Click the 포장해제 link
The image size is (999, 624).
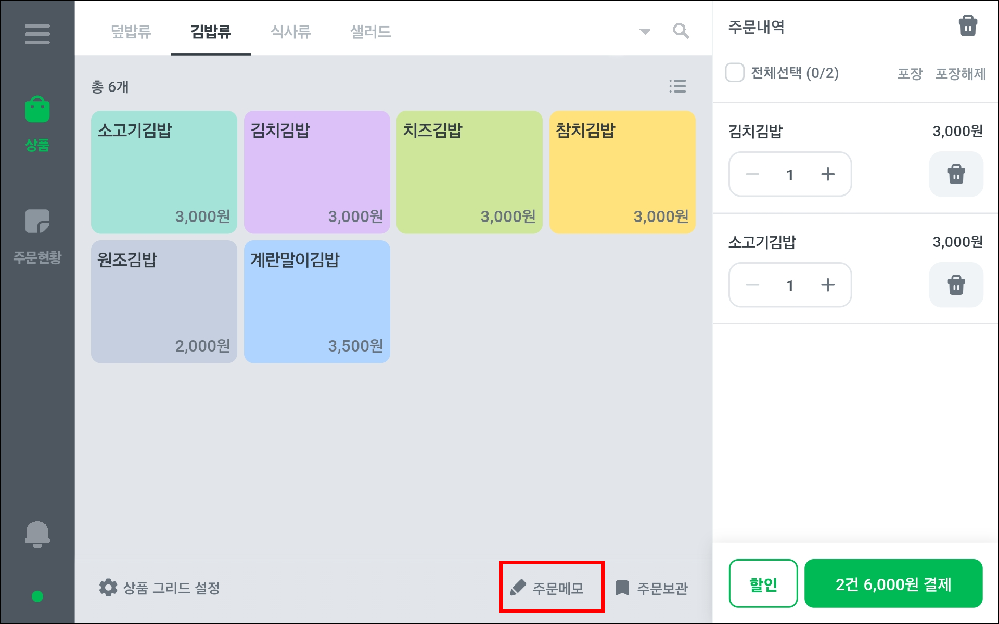(960, 74)
